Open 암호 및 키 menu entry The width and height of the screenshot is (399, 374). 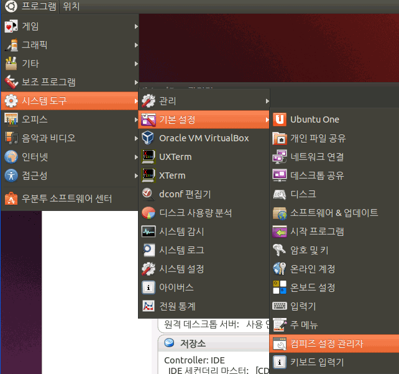tap(334, 250)
